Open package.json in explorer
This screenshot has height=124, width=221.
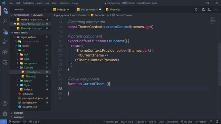30,103
